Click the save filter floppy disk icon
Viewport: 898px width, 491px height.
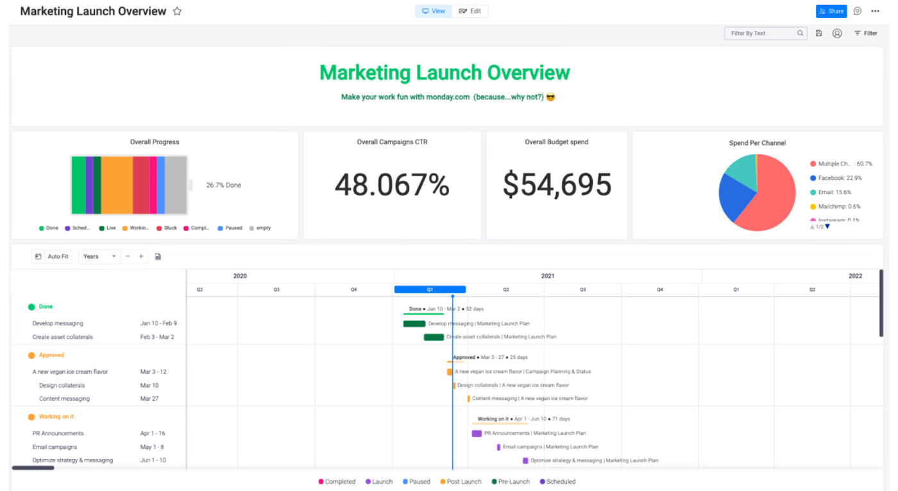pos(819,33)
